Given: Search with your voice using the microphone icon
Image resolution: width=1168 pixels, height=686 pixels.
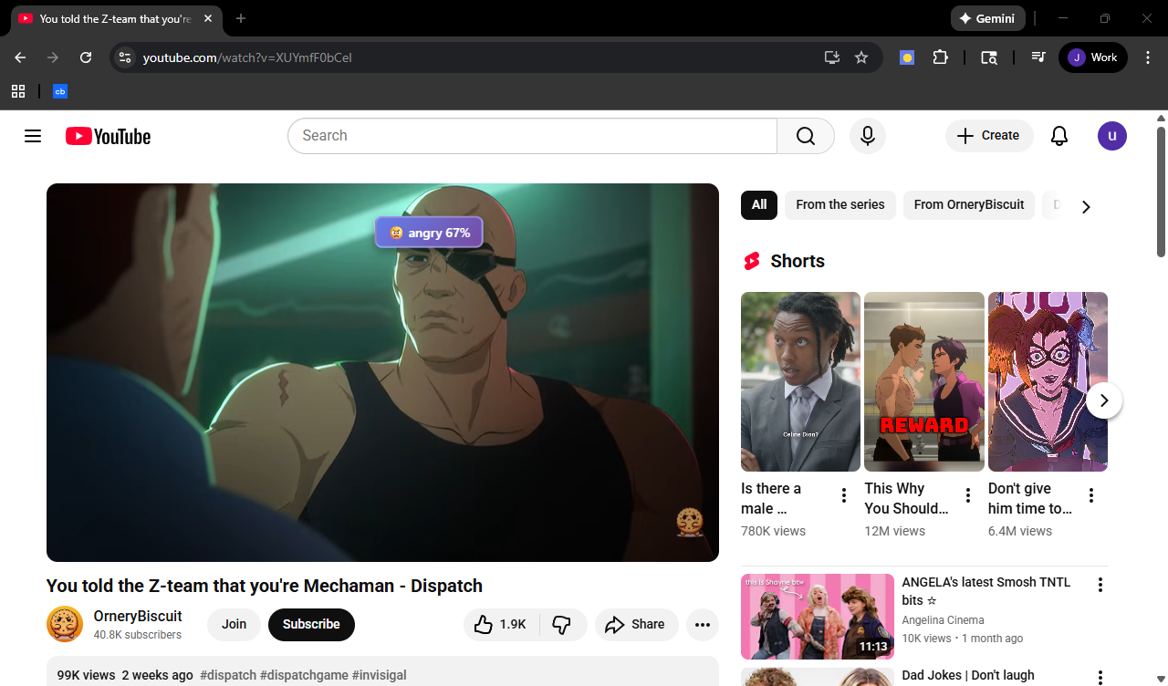Looking at the screenshot, I should (x=867, y=135).
